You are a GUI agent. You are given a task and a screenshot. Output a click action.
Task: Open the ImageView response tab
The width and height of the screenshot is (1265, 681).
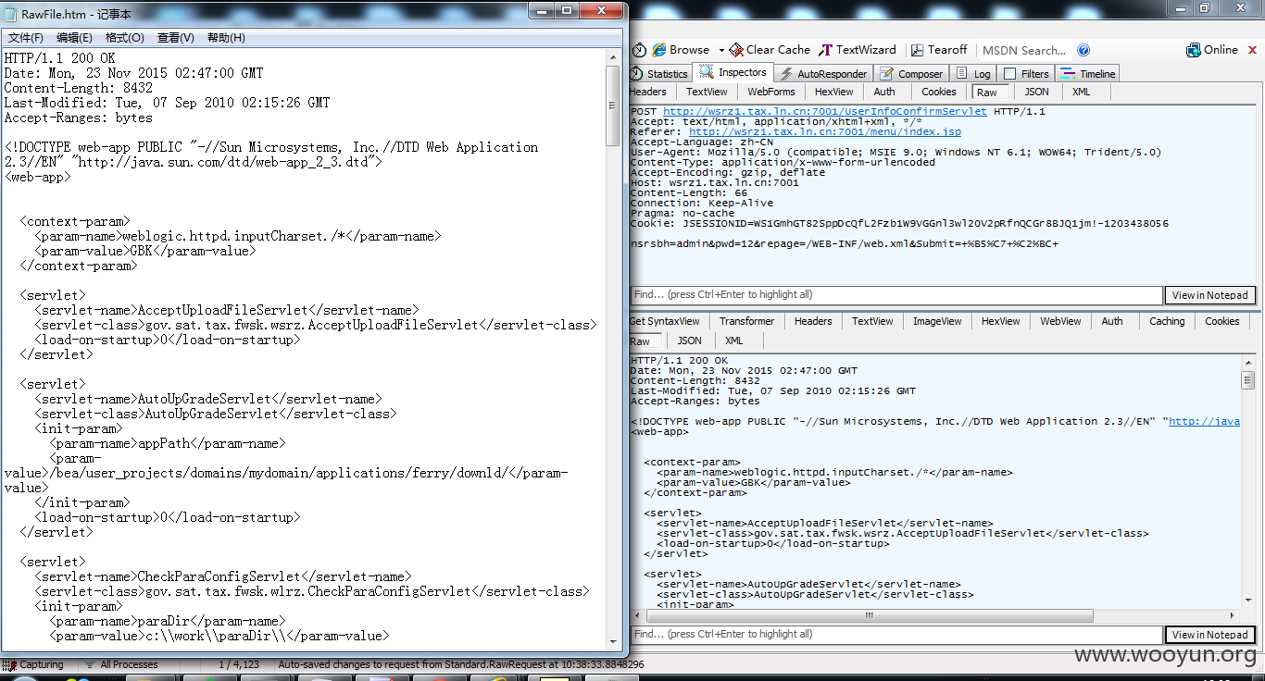click(937, 321)
